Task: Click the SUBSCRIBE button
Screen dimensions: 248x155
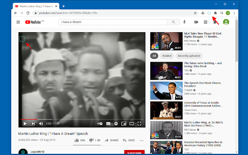Action: pyautogui.click(x=134, y=152)
